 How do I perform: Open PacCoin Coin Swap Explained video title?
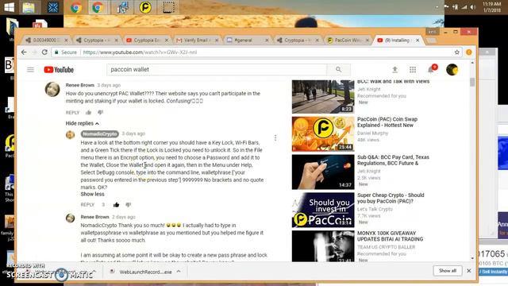pyautogui.click(x=387, y=122)
